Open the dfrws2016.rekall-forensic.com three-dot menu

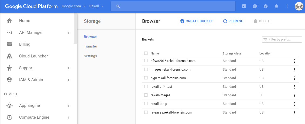click(294, 61)
